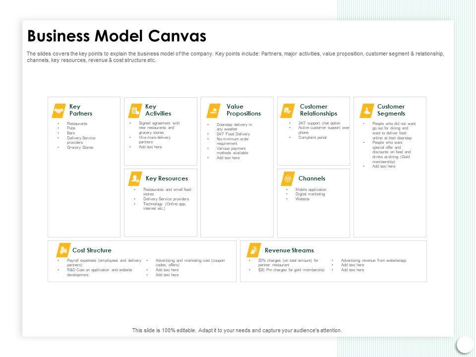Screen dimensions: 476x357
Task: Click Signed agreement with new restaurants bullet
Action: 159,128
